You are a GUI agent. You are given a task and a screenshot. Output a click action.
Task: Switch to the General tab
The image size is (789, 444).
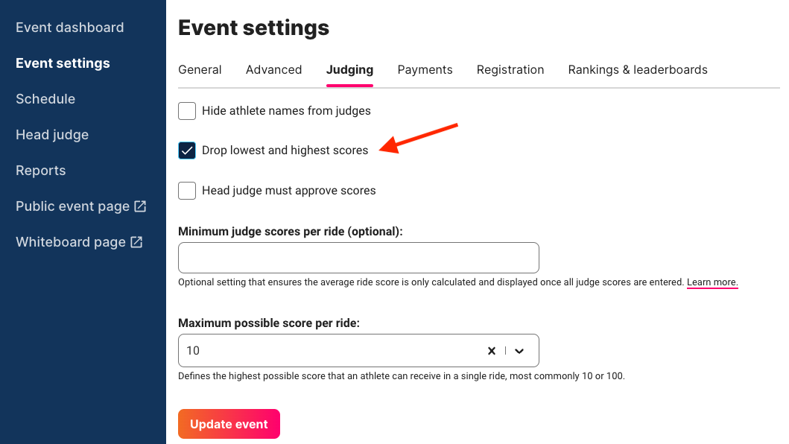point(200,69)
